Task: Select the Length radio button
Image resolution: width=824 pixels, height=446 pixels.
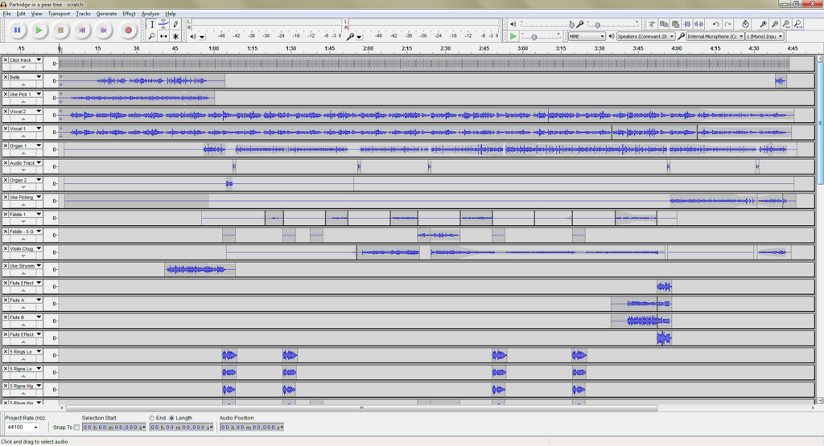Action: [x=171, y=418]
